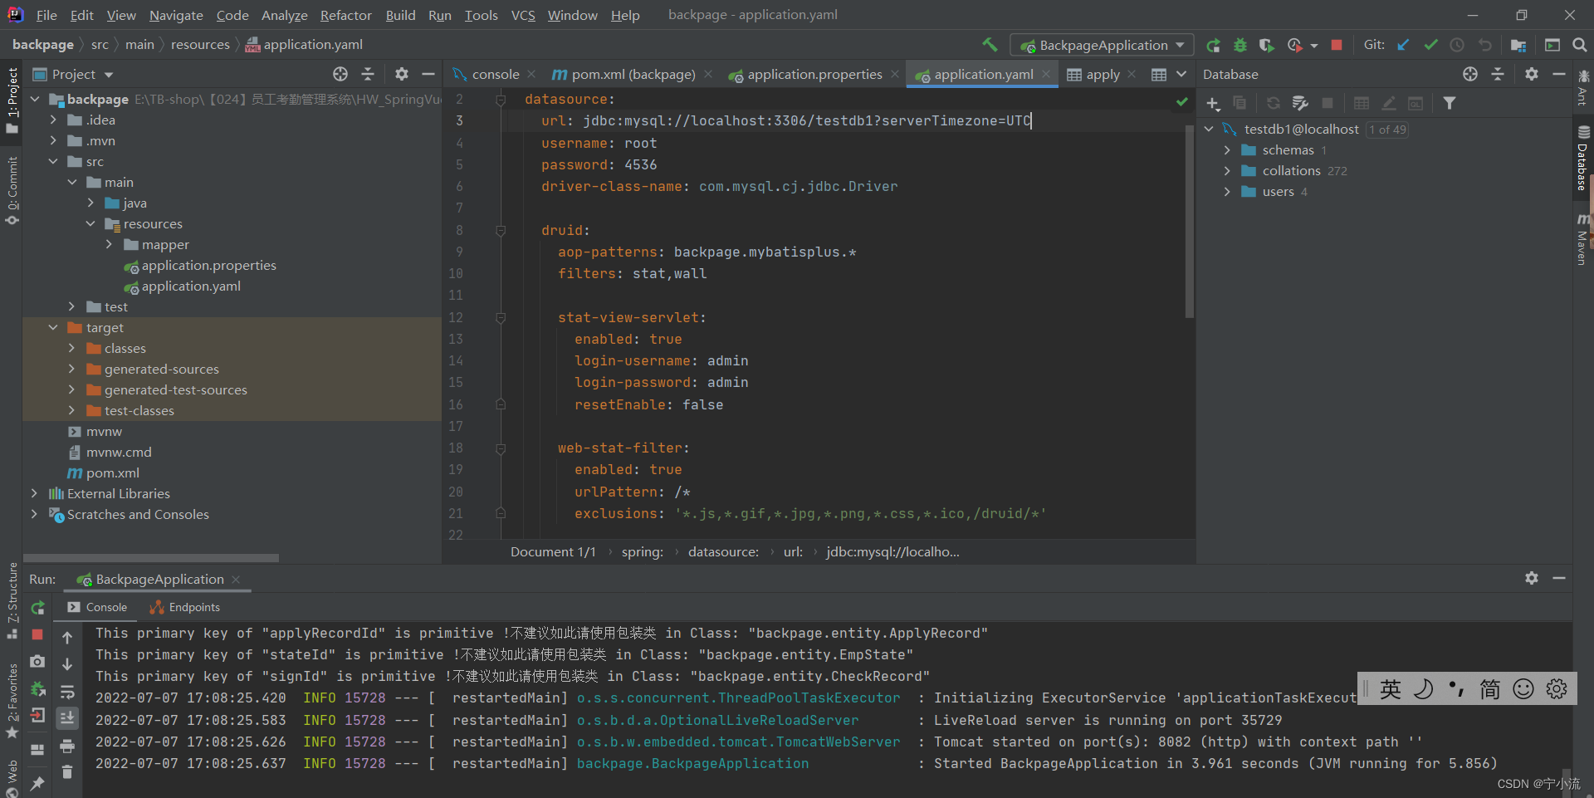The width and height of the screenshot is (1594, 798).
Task: Click Search Everywhere magnifier icon
Action: tap(1579, 45)
